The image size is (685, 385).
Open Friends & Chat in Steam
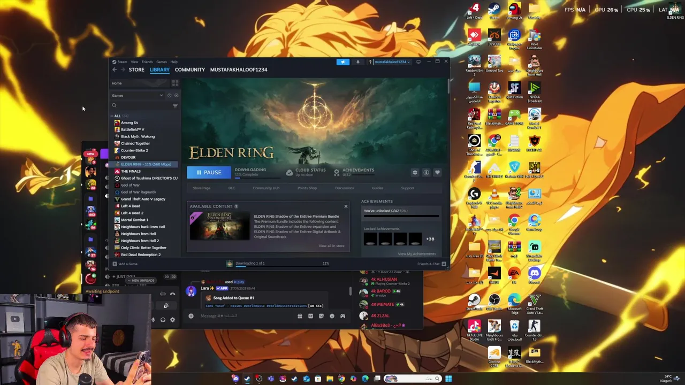coord(431,264)
